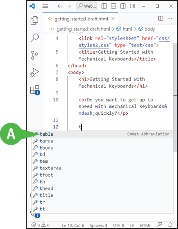This screenshot has height=229, width=178.
Task: Click the HTML language mode indicator
Action: coord(145,225)
